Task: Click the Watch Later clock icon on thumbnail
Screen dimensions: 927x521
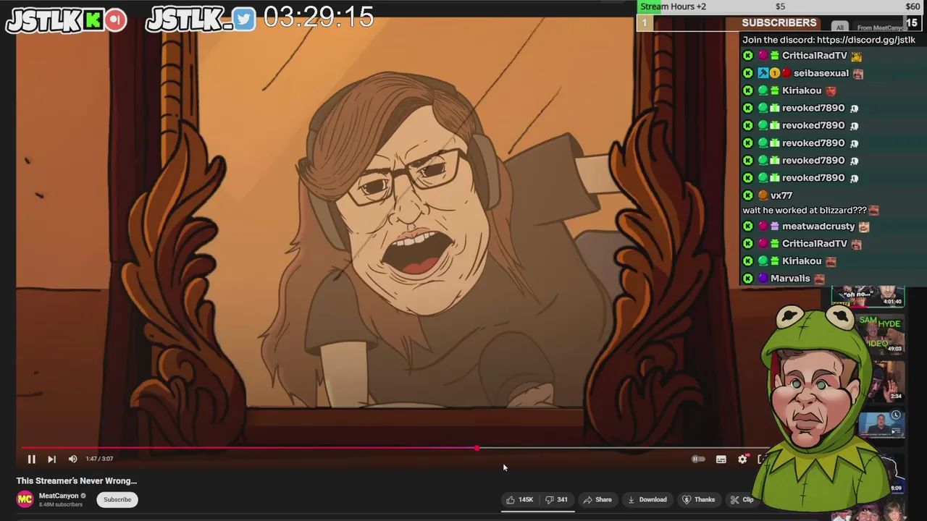Action: [x=896, y=415]
